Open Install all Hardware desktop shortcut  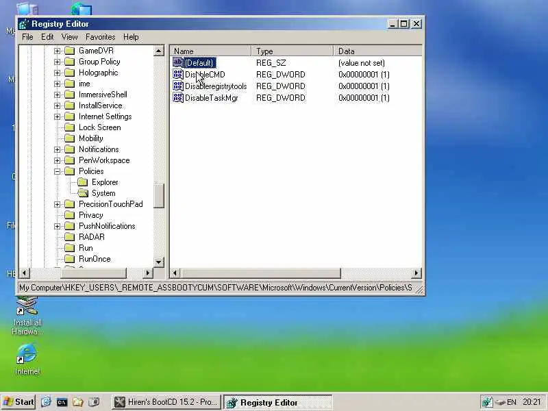click(27, 316)
